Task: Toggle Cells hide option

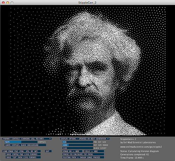Action: pyautogui.click(x=94, y=151)
